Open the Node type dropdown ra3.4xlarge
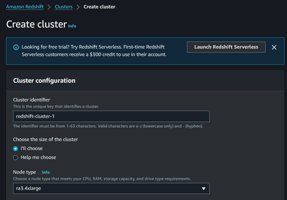 click(x=111, y=188)
